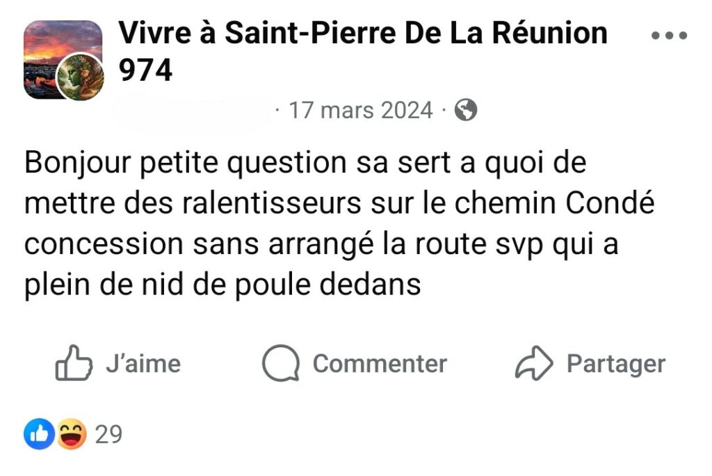View the reactions count of 29
712x476 pixels.
coord(108,435)
